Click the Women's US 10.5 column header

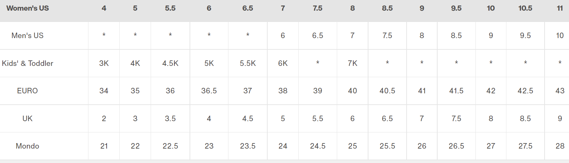tap(525, 8)
